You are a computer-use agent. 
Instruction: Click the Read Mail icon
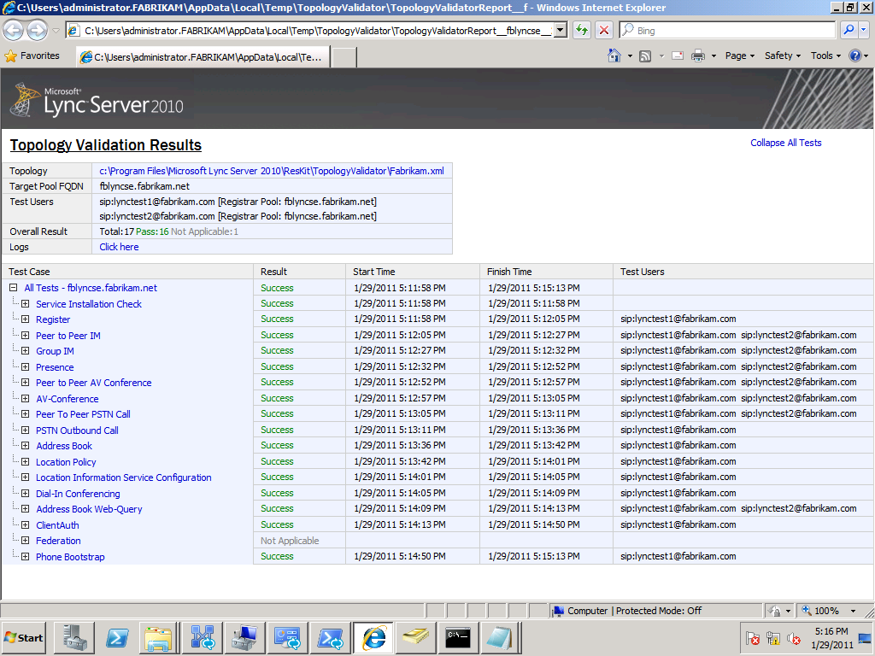point(678,56)
